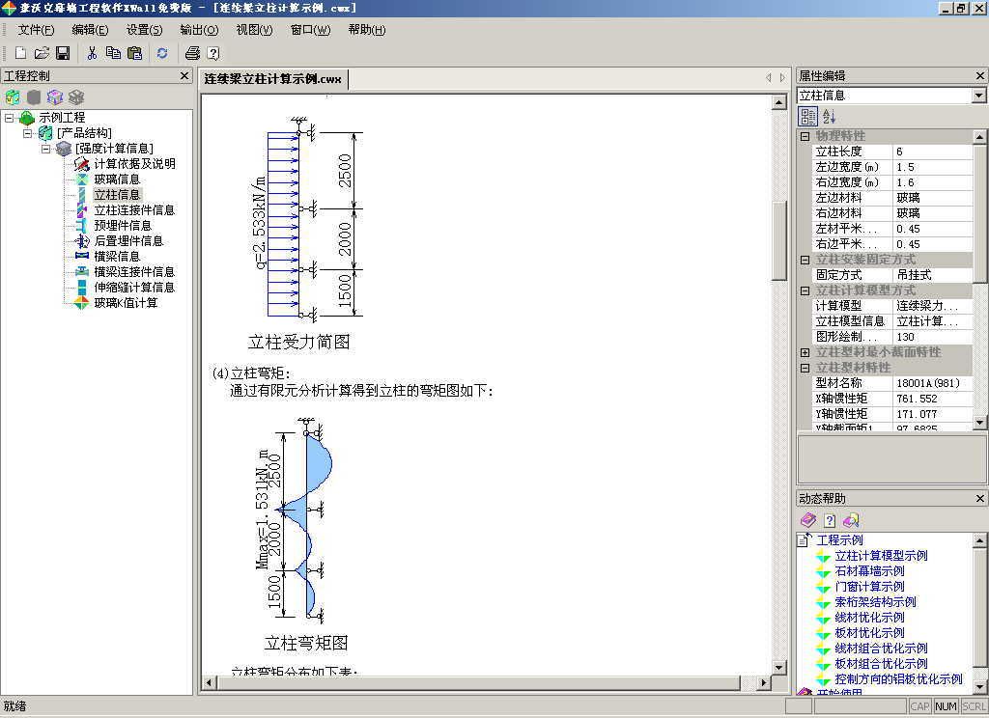Select 横梁信息 in the project tree

coord(117,257)
